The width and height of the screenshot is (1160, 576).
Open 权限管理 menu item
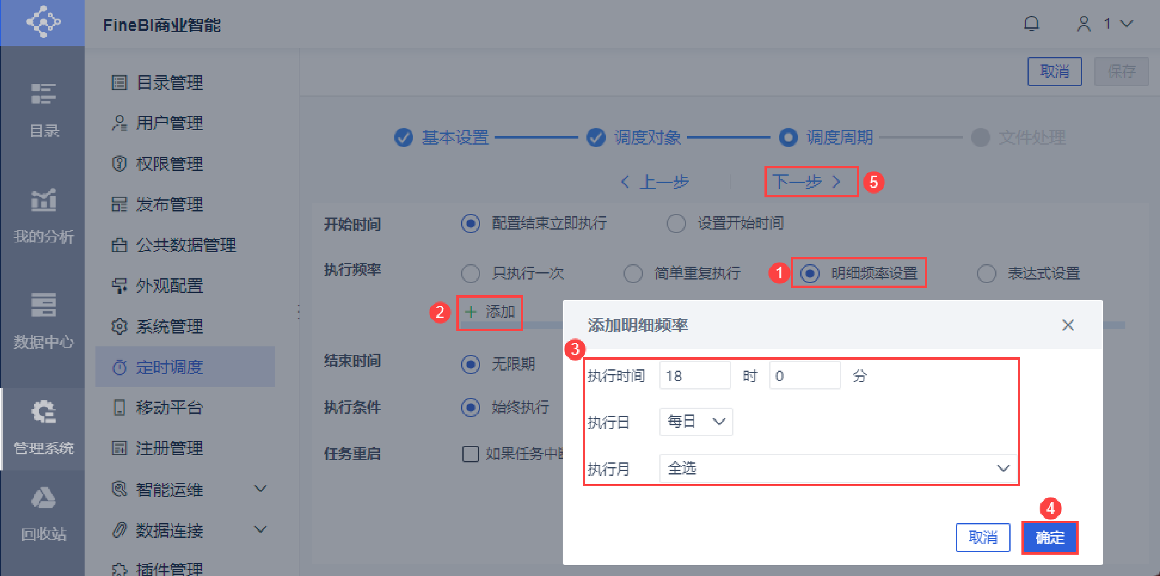169,164
